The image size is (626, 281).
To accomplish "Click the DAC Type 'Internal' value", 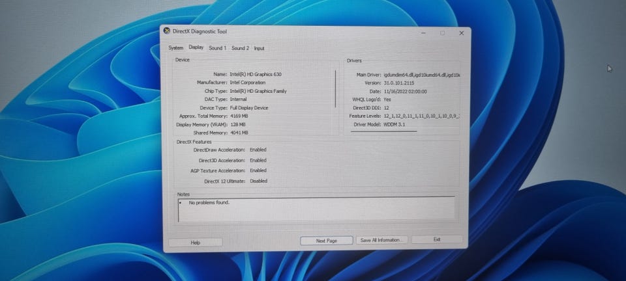I will coord(239,99).
